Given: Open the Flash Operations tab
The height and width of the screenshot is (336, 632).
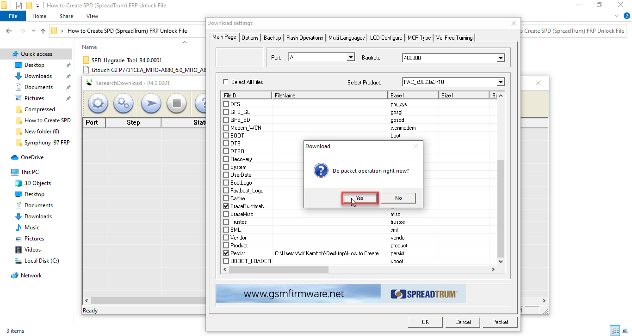Looking at the screenshot, I should [x=305, y=38].
